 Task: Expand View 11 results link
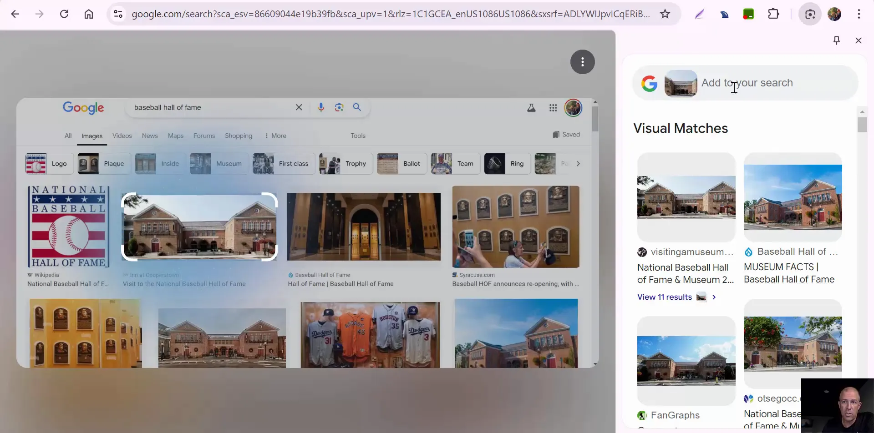(677, 297)
